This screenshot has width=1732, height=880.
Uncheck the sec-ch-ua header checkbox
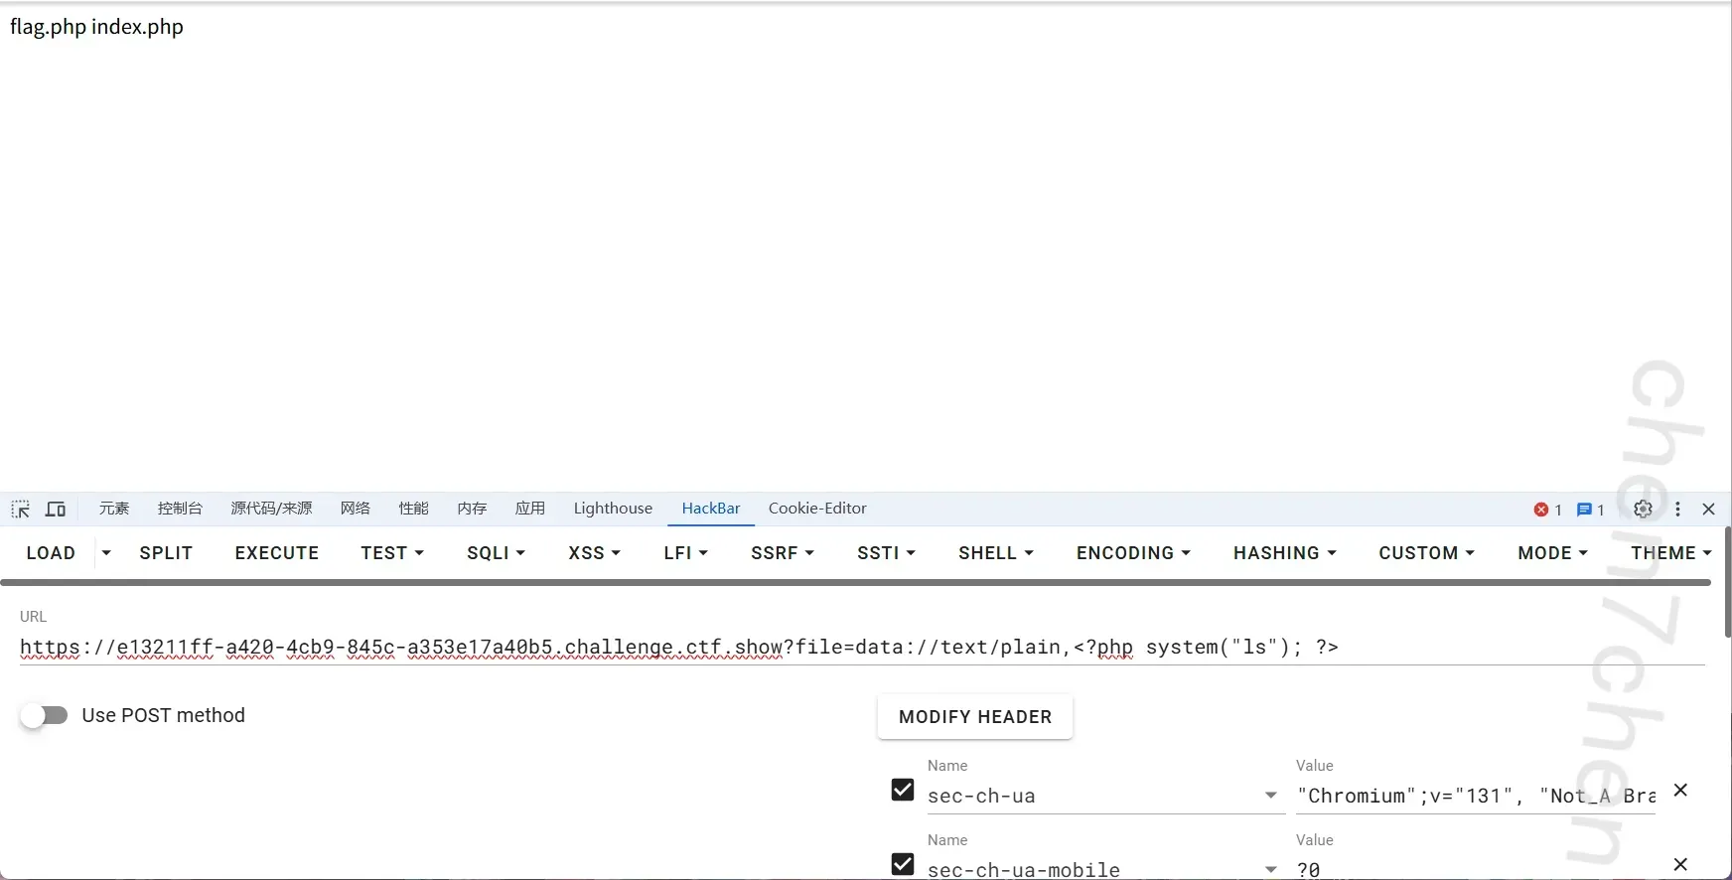(903, 790)
